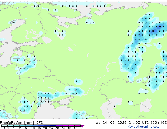Viewport: 167px width, 129px height.
Task: Click the legend scale label "0.1"
Action: 3,128
